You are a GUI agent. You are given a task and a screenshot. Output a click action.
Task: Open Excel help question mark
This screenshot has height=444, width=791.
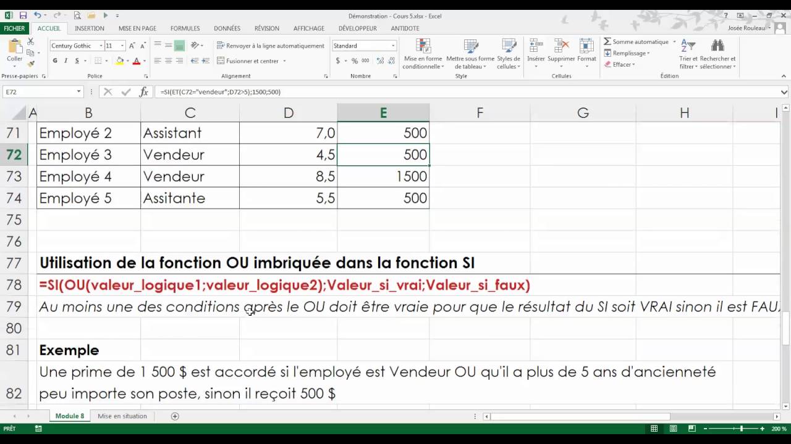(725, 15)
